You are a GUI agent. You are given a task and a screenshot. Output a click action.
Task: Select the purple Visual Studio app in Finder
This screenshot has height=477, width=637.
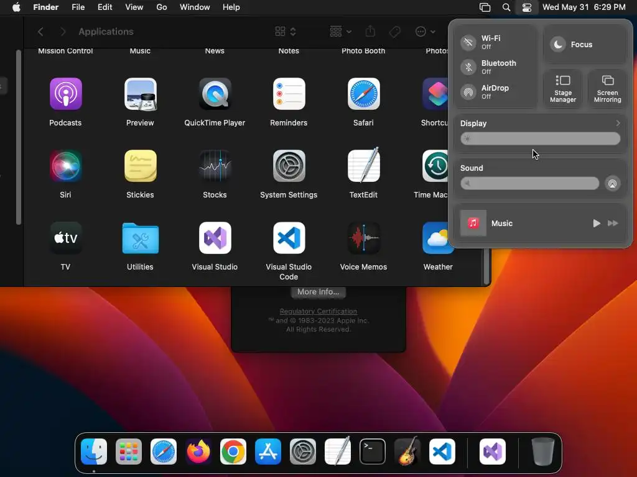tap(215, 238)
